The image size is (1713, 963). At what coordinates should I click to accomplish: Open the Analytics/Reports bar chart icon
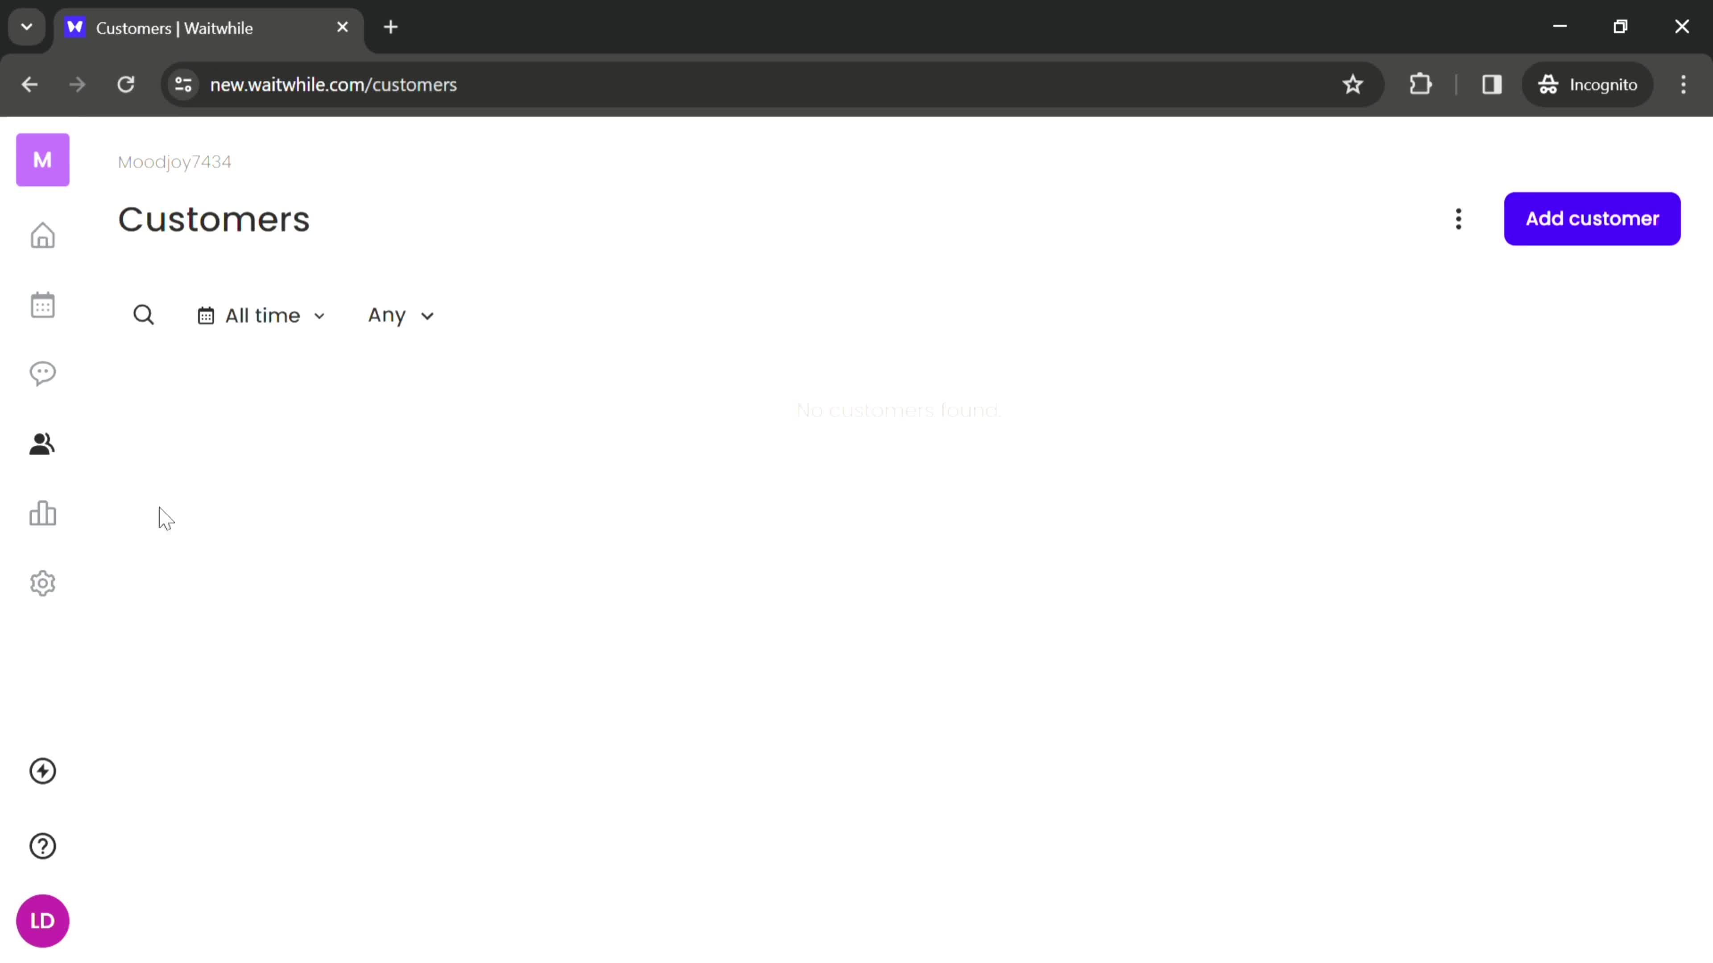(42, 514)
